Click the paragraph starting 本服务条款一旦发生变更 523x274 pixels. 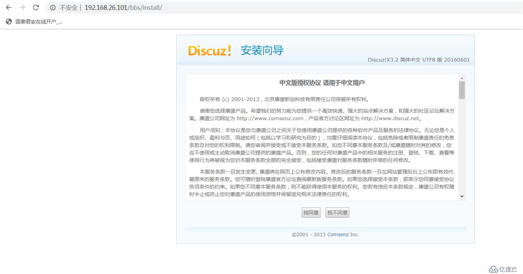coord(322,183)
